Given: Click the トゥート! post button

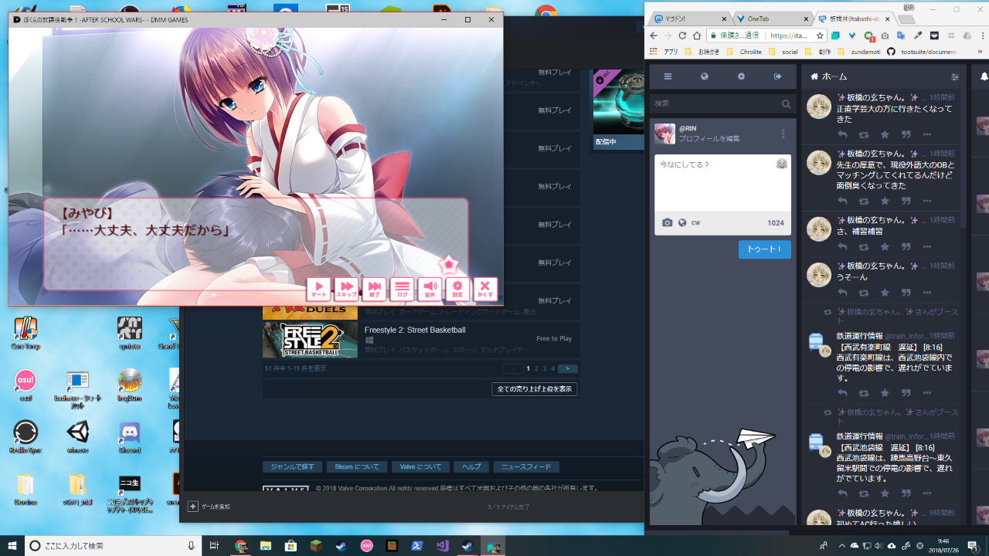Looking at the screenshot, I should pos(765,249).
